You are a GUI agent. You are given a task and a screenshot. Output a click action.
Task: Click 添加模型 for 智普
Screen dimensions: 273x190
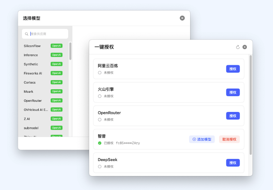coord(202,139)
